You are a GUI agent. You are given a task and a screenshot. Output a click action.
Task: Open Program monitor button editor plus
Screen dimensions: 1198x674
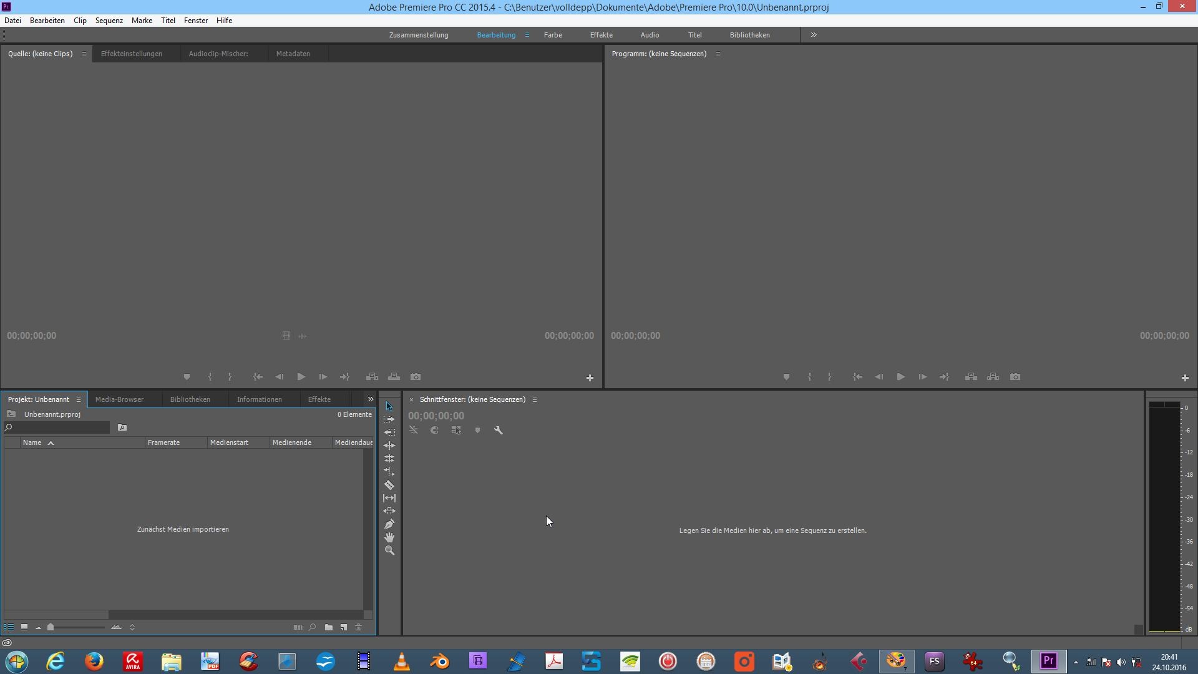(x=1185, y=378)
